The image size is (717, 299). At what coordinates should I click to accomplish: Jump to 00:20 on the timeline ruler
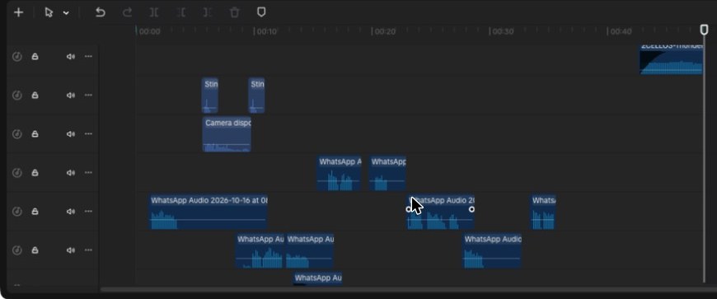click(x=385, y=31)
